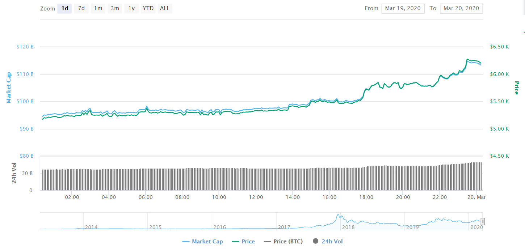Click 2018 in the navigator timeline
This screenshot has width=525, height=251.
point(348,227)
